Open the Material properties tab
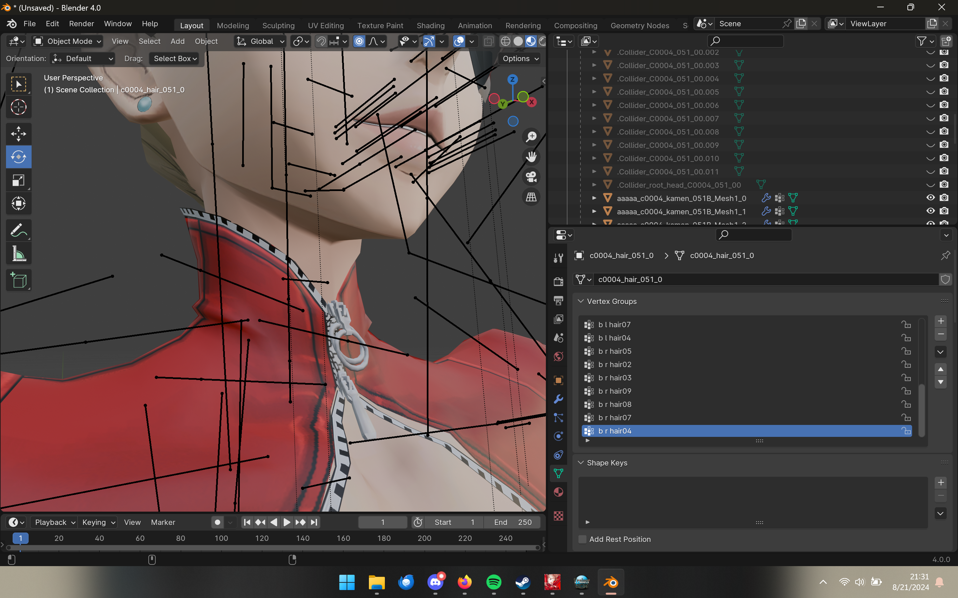This screenshot has width=958, height=598. 558,492
